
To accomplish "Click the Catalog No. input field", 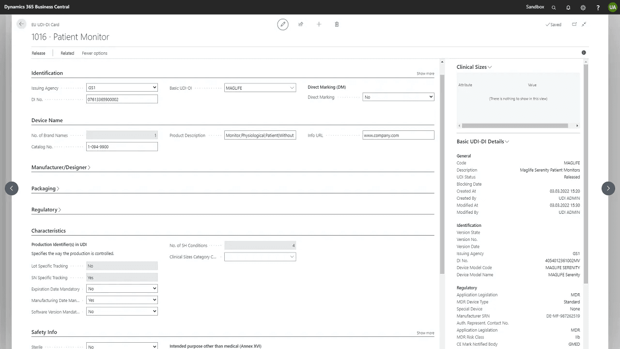I will [122, 146].
